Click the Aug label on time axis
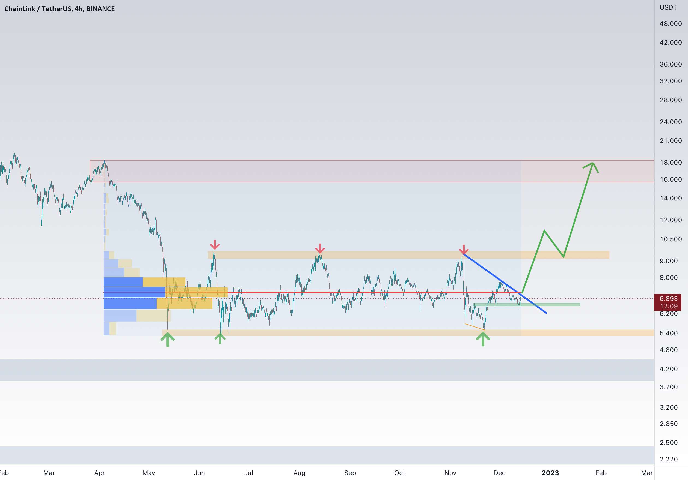688x480 pixels. 299,473
